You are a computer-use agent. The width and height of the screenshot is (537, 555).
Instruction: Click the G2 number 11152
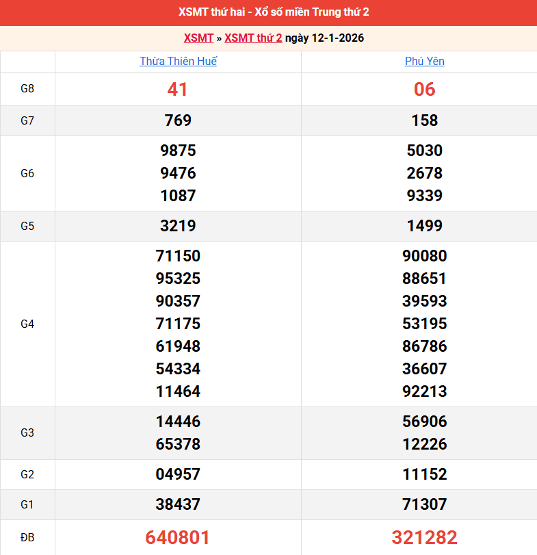coord(424,474)
